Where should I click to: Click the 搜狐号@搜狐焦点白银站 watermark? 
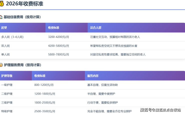coord(161,110)
